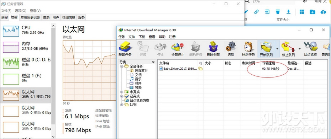Image resolution: width=331 pixels, height=139 pixels.
Task: Click the trash delete icon in cloud window
Action: click(x=278, y=12)
